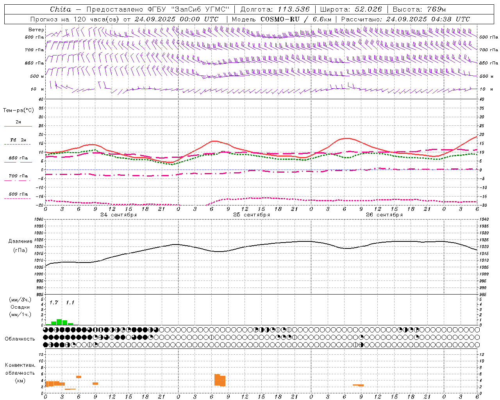Image resolution: width=500 pixels, height=400 pixels.
Task: Click the "(км)" unit under convective cloud label
Action: coord(20,380)
